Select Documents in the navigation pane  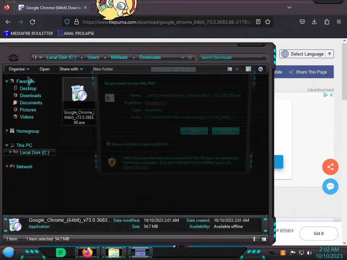coord(31,103)
